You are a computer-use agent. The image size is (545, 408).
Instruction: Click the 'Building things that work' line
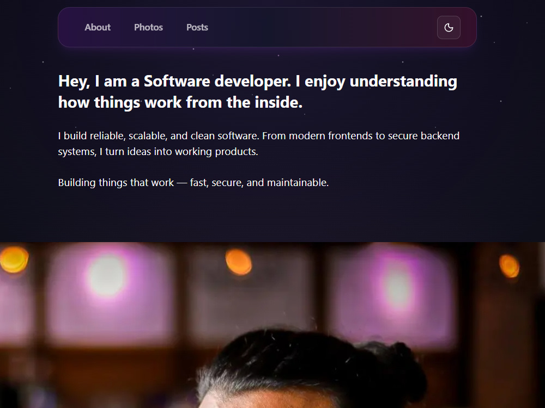tap(193, 182)
